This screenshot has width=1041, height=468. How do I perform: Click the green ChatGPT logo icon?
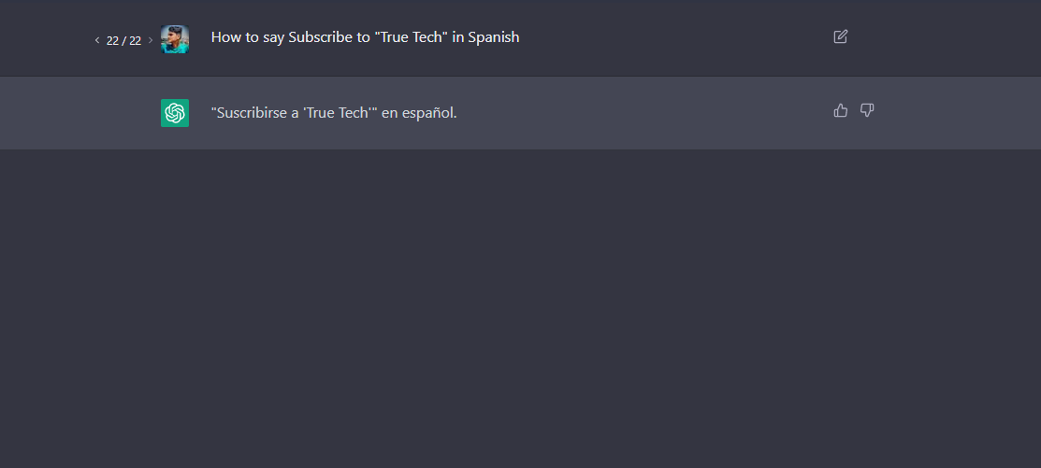tap(175, 113)
